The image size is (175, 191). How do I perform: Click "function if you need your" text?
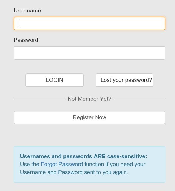(x=115, y=164)
